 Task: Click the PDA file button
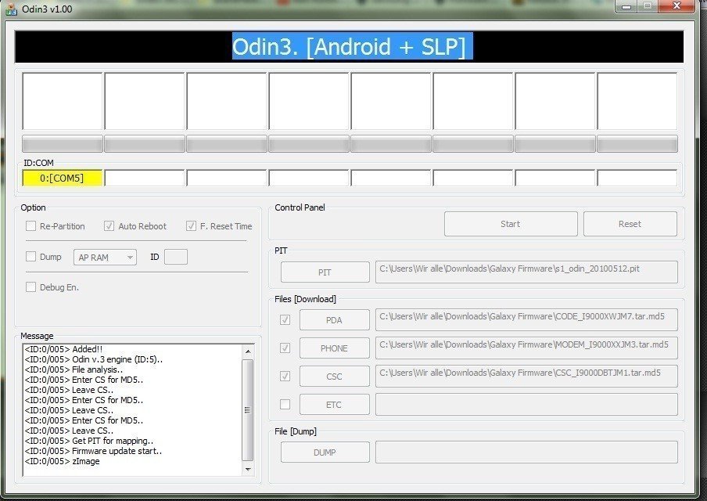[x=334, y=320]
